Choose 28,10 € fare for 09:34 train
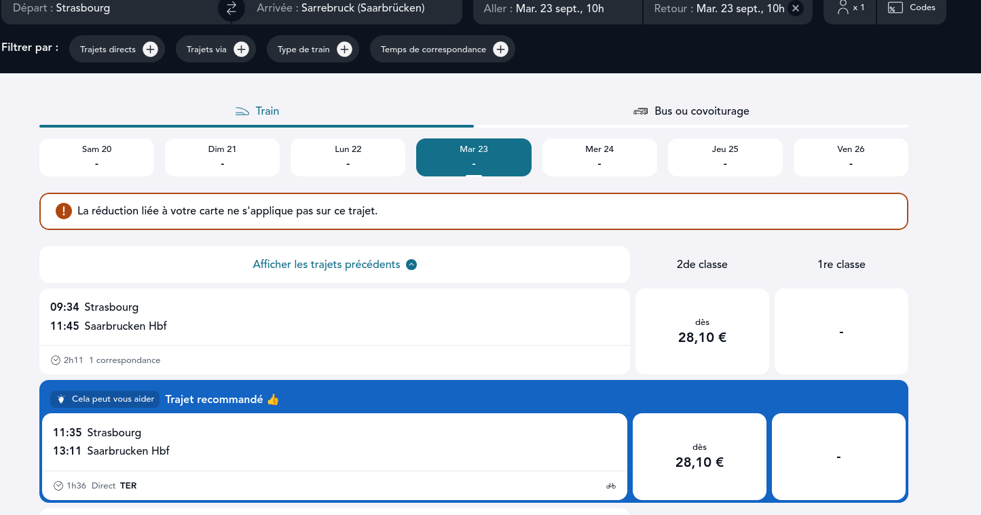Image resolution: width=981 pixels, height=515 pixels. (702, 331)
